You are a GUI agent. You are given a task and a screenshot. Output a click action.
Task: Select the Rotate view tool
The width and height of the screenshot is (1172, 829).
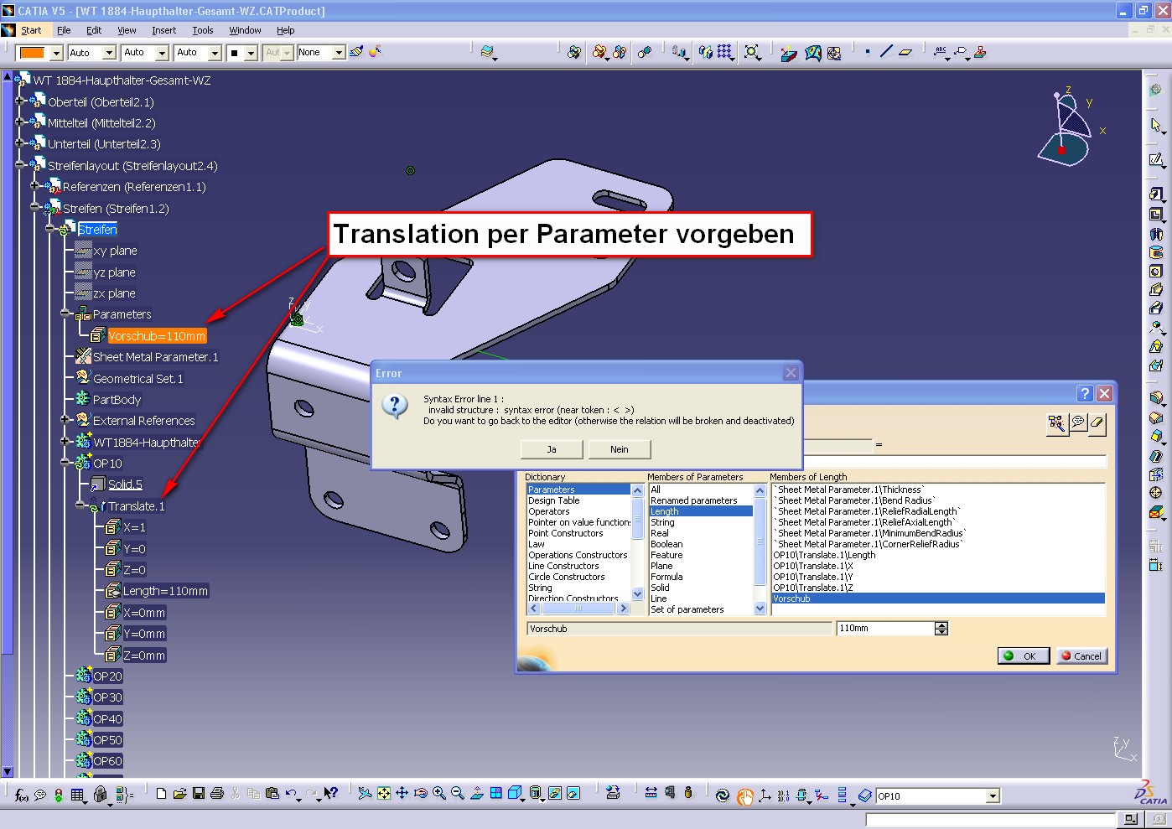coord(420,793)
